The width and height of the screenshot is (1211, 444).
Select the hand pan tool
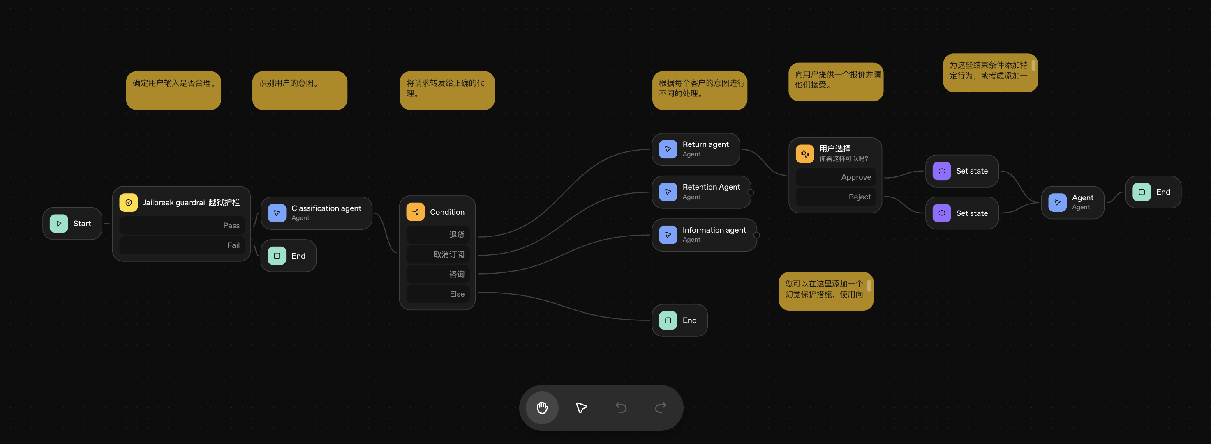542,407
